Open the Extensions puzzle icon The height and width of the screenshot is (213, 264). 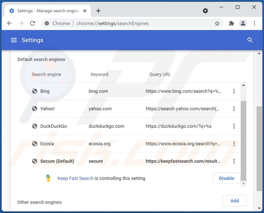(x=232, y=23)
